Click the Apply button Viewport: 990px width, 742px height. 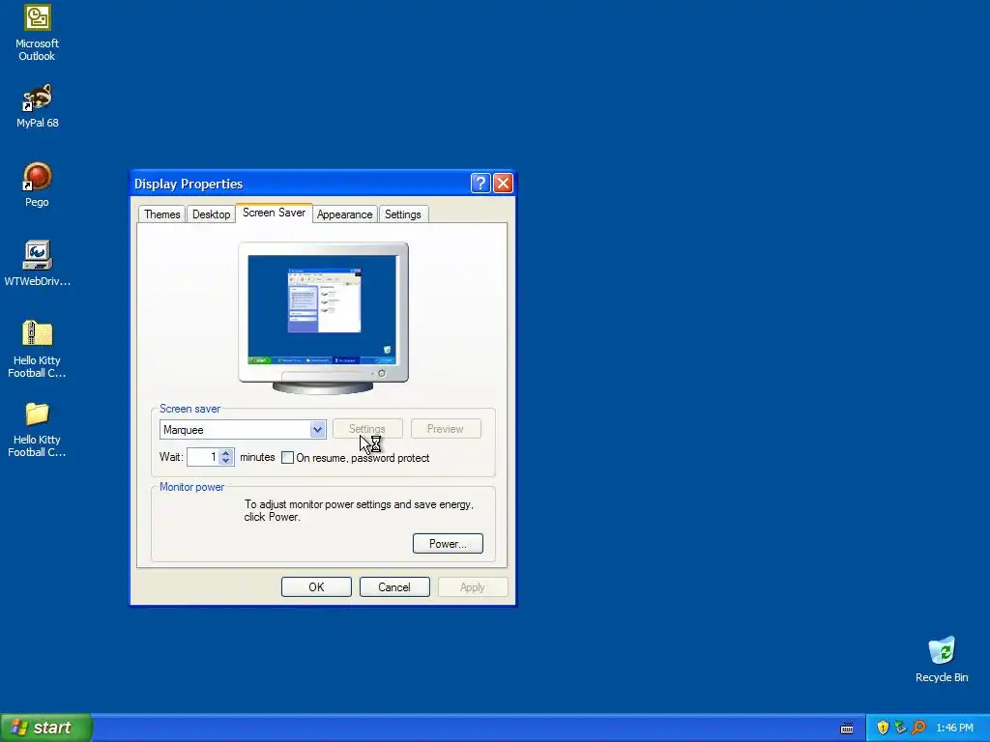click(473, 586)
